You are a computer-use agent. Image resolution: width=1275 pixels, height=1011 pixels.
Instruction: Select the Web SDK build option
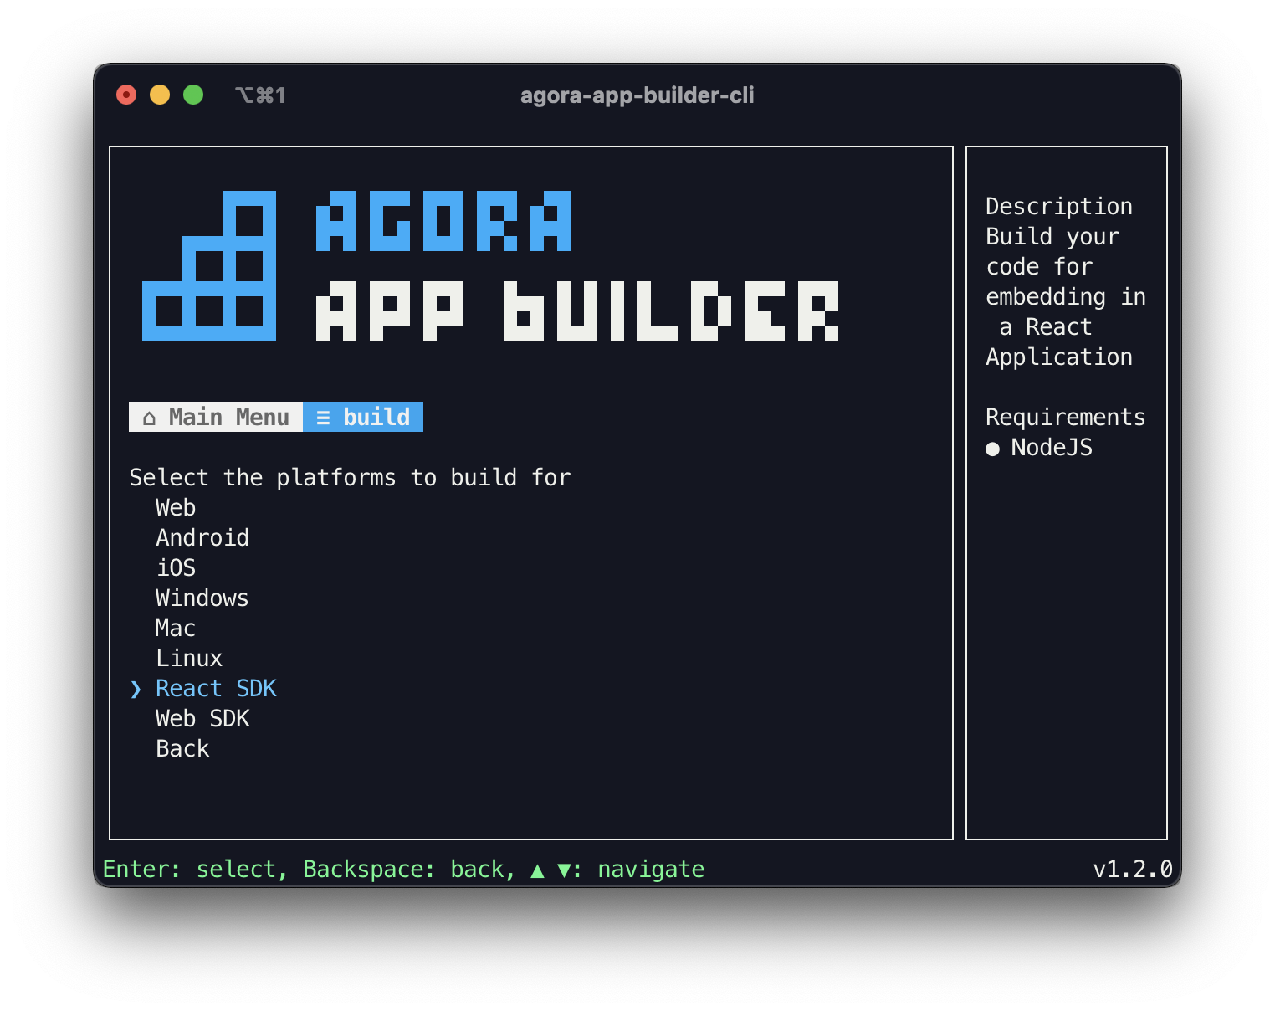tap(202, 719)
